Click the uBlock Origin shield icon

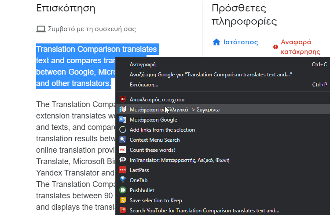tap(123, 99)
